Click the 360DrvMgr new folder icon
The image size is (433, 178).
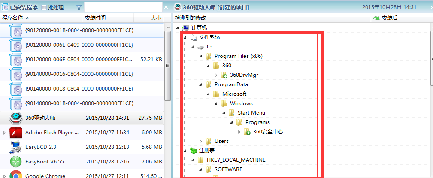click(x=224, y=75)
